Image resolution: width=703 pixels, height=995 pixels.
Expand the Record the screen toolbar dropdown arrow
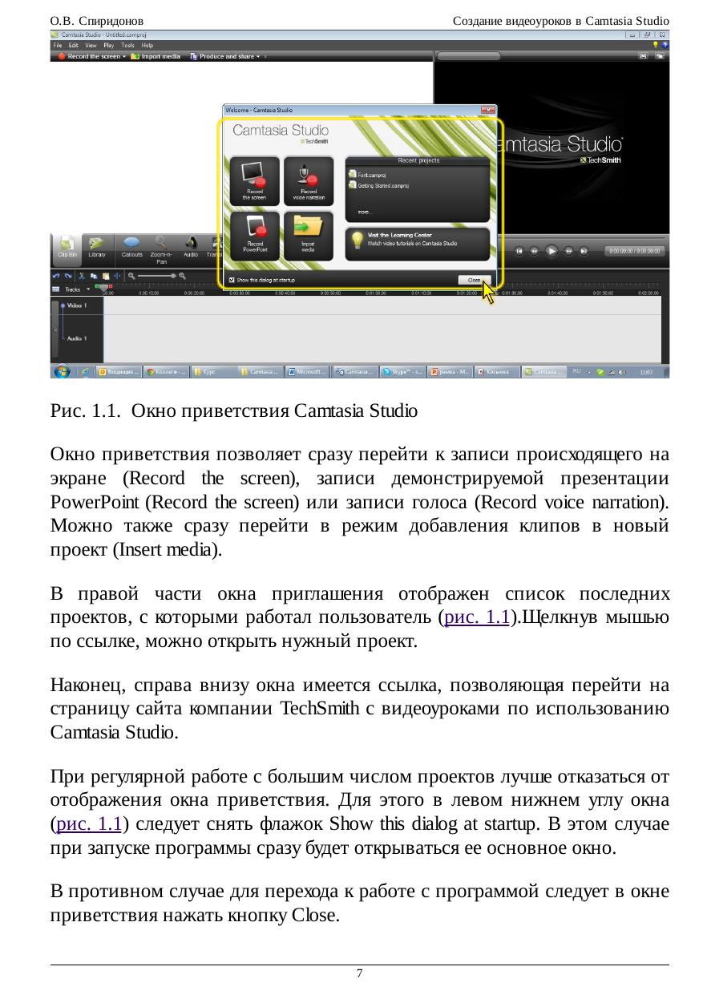(124, 57)
